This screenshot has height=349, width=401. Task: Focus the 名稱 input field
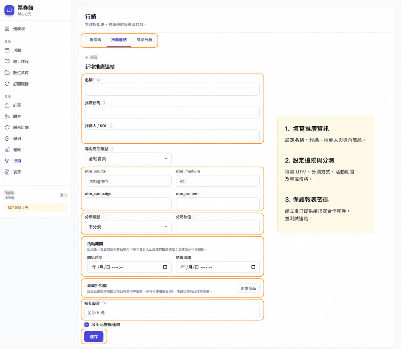(172, 90)
